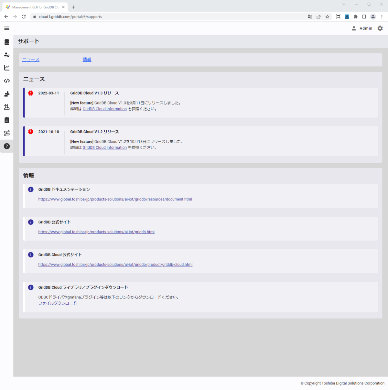The image size is (388, 390).
Task: Open the database cluster sidebar icon
Action: tap(7, 42)
